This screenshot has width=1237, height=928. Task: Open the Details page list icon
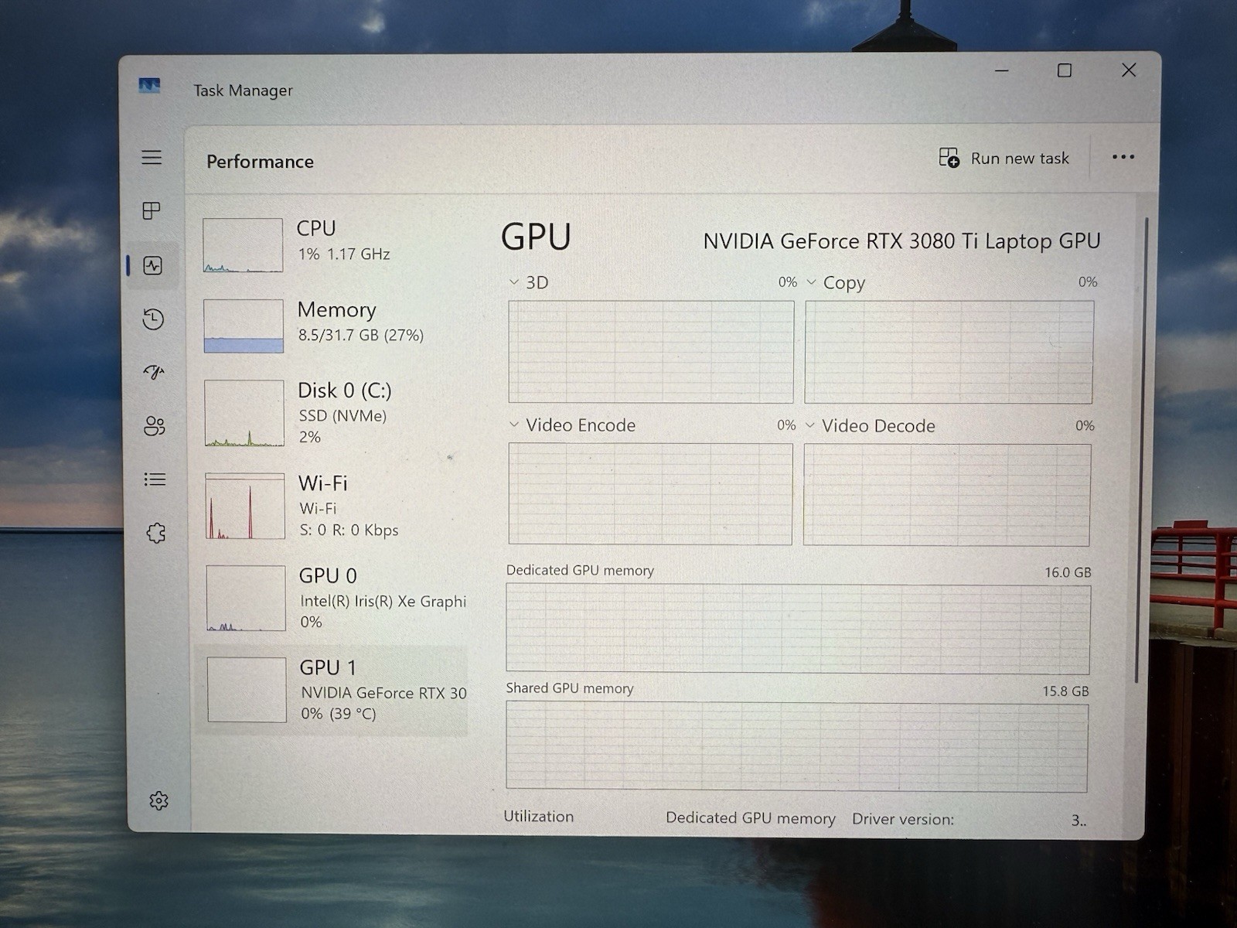tap(155, 479)
